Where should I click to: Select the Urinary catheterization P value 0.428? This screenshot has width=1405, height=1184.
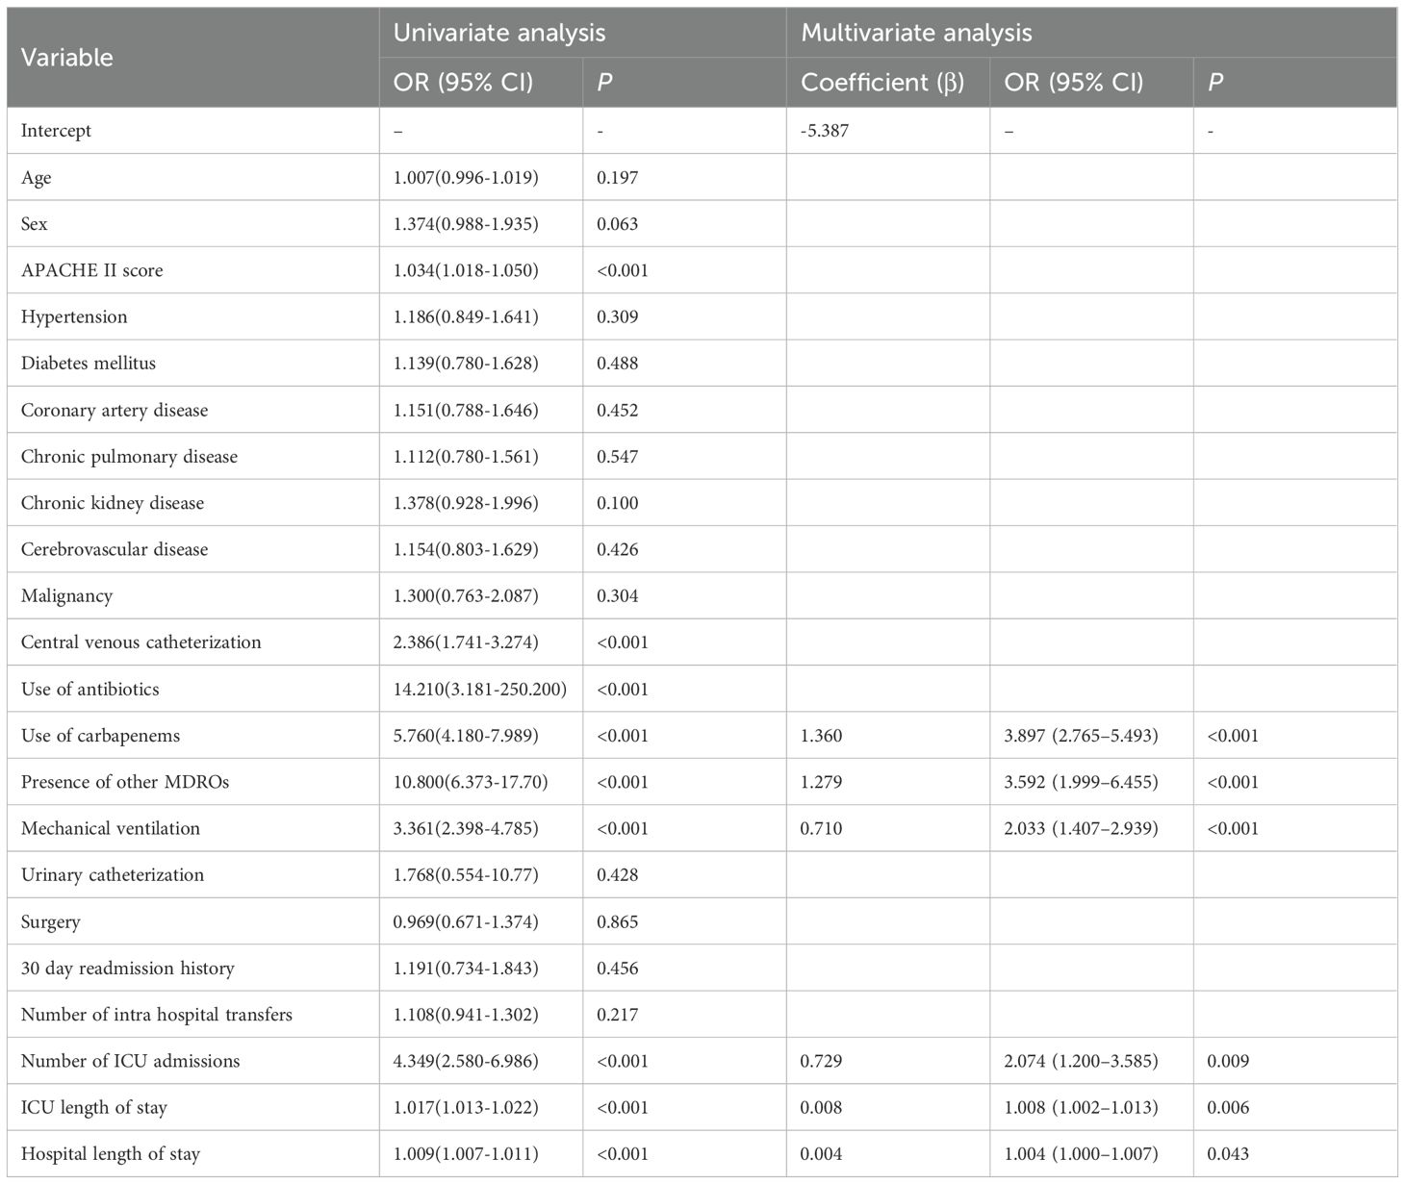[x=617, y=875]
